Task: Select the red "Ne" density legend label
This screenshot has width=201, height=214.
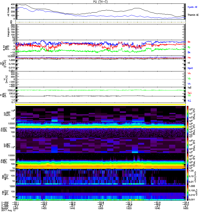Action: click(x=189, y=58)
